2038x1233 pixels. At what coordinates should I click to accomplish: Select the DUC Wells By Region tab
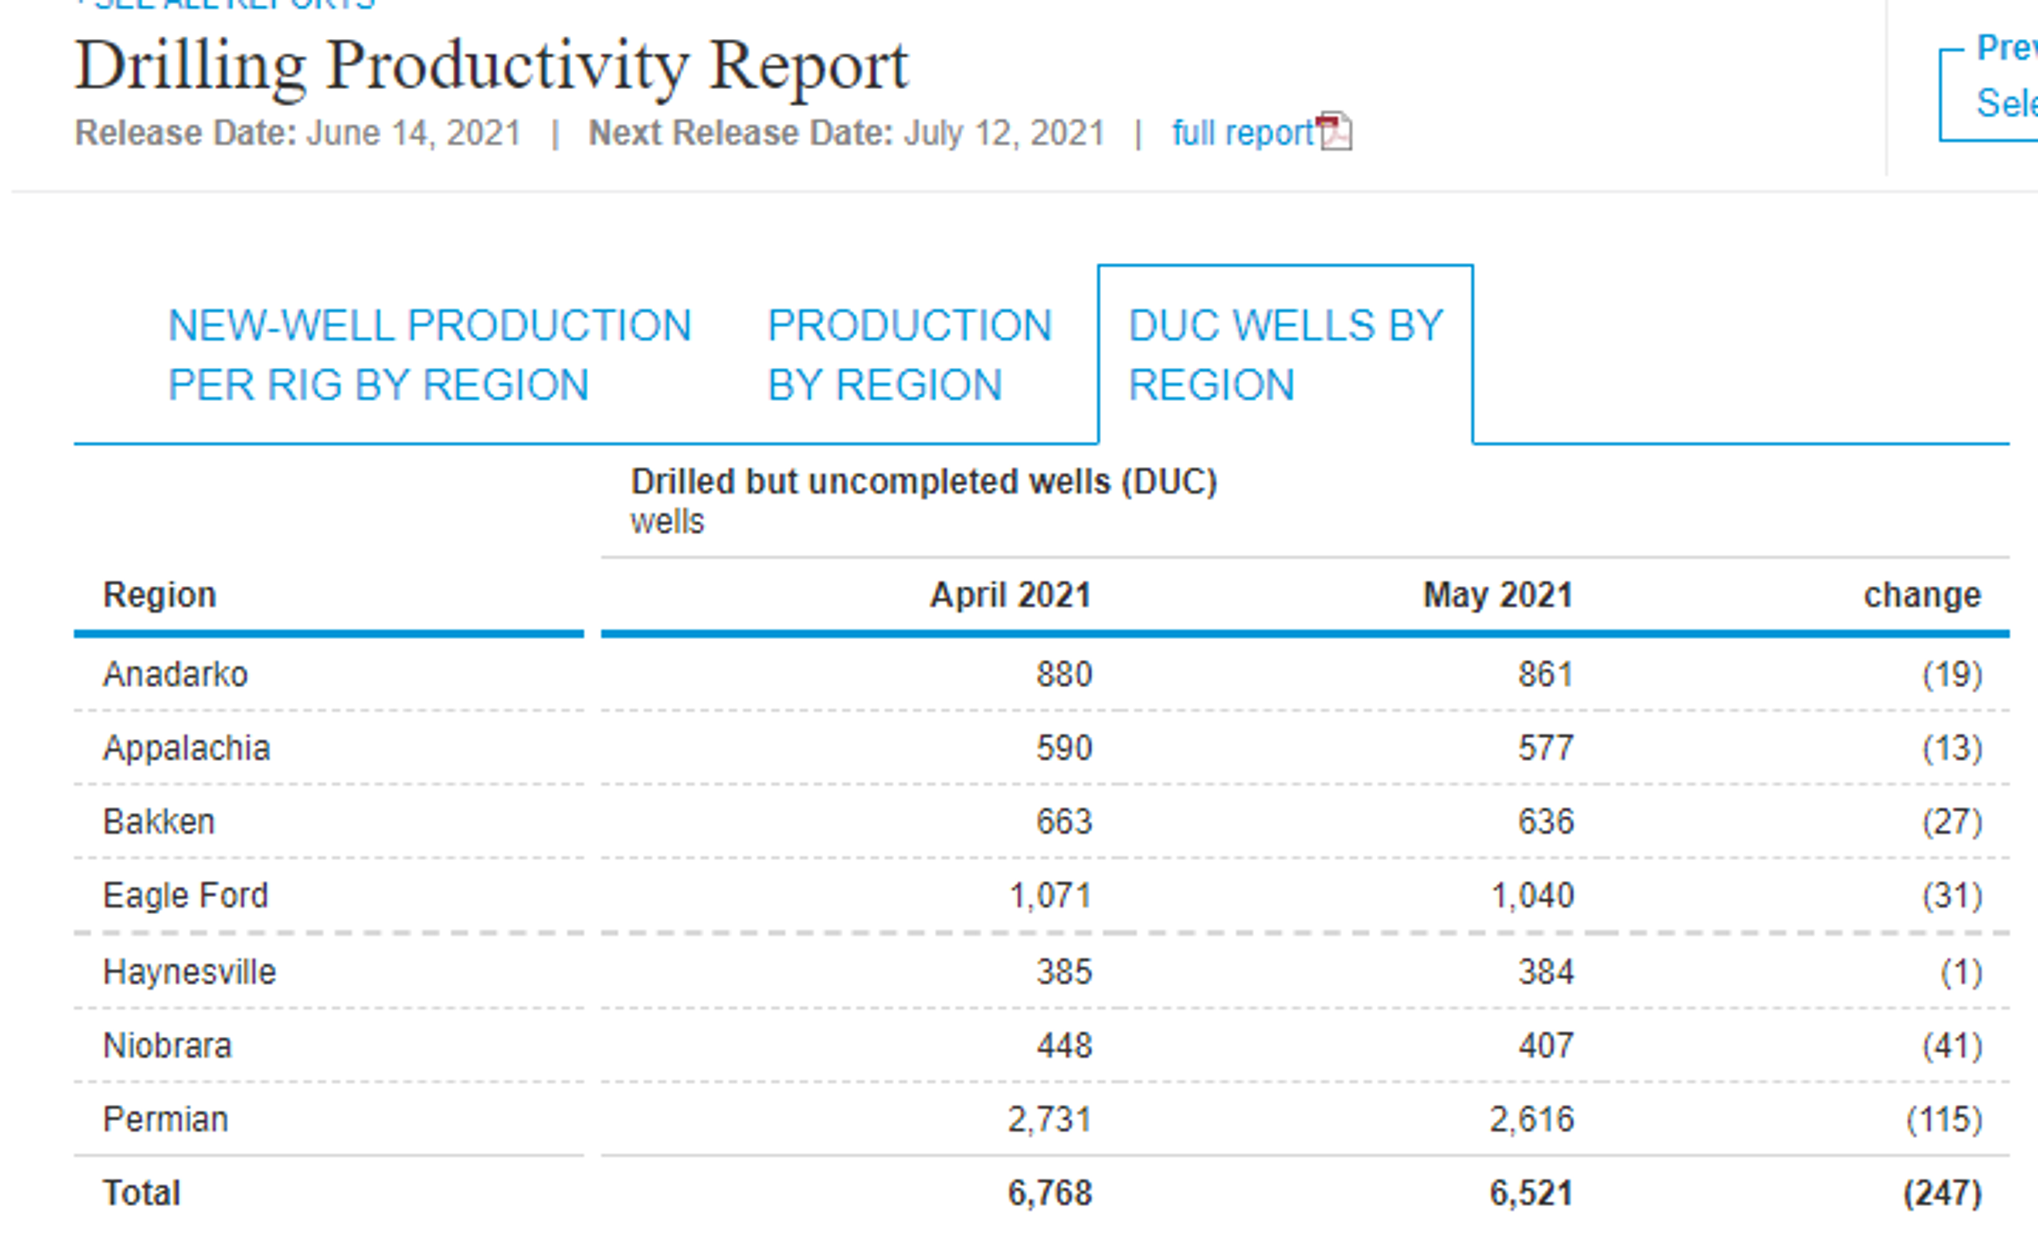pyautogui.click(x=1285, y=355)
